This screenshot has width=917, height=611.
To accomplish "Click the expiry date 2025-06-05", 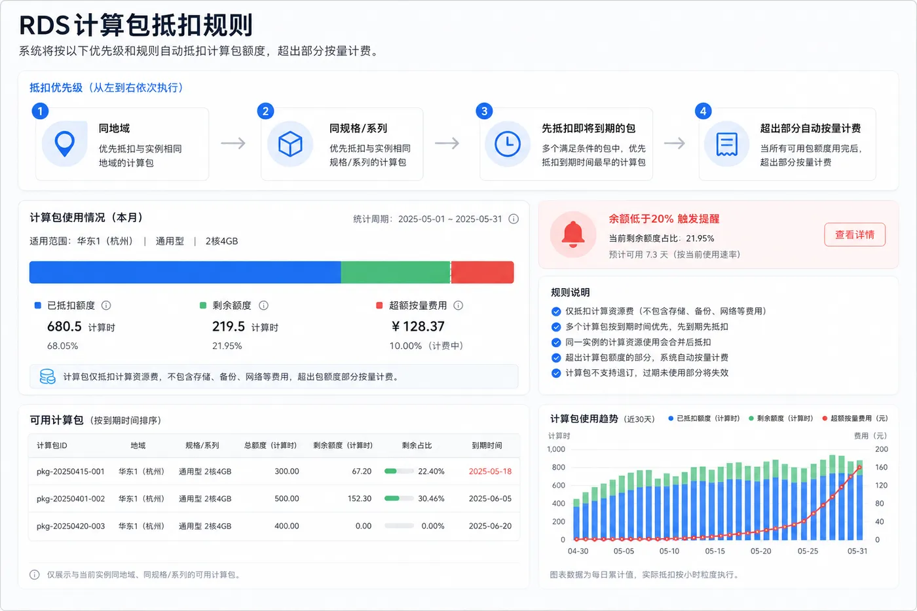I will 490,499.
